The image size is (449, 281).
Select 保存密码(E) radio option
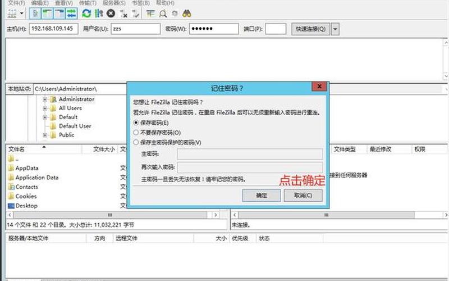(x=150, y=123)
